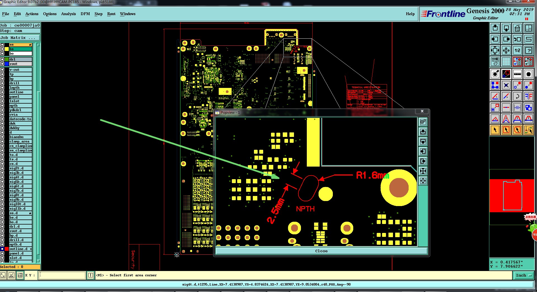This screenshot has height=292, width=537.
Task: Toggle the bo layer checkbox
Action: (x=2, y=53)
